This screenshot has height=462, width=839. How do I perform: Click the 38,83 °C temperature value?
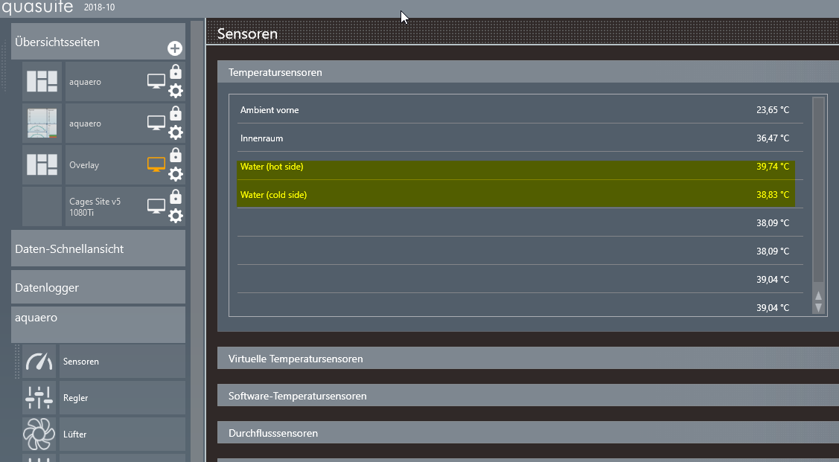(x=773, y=195)
